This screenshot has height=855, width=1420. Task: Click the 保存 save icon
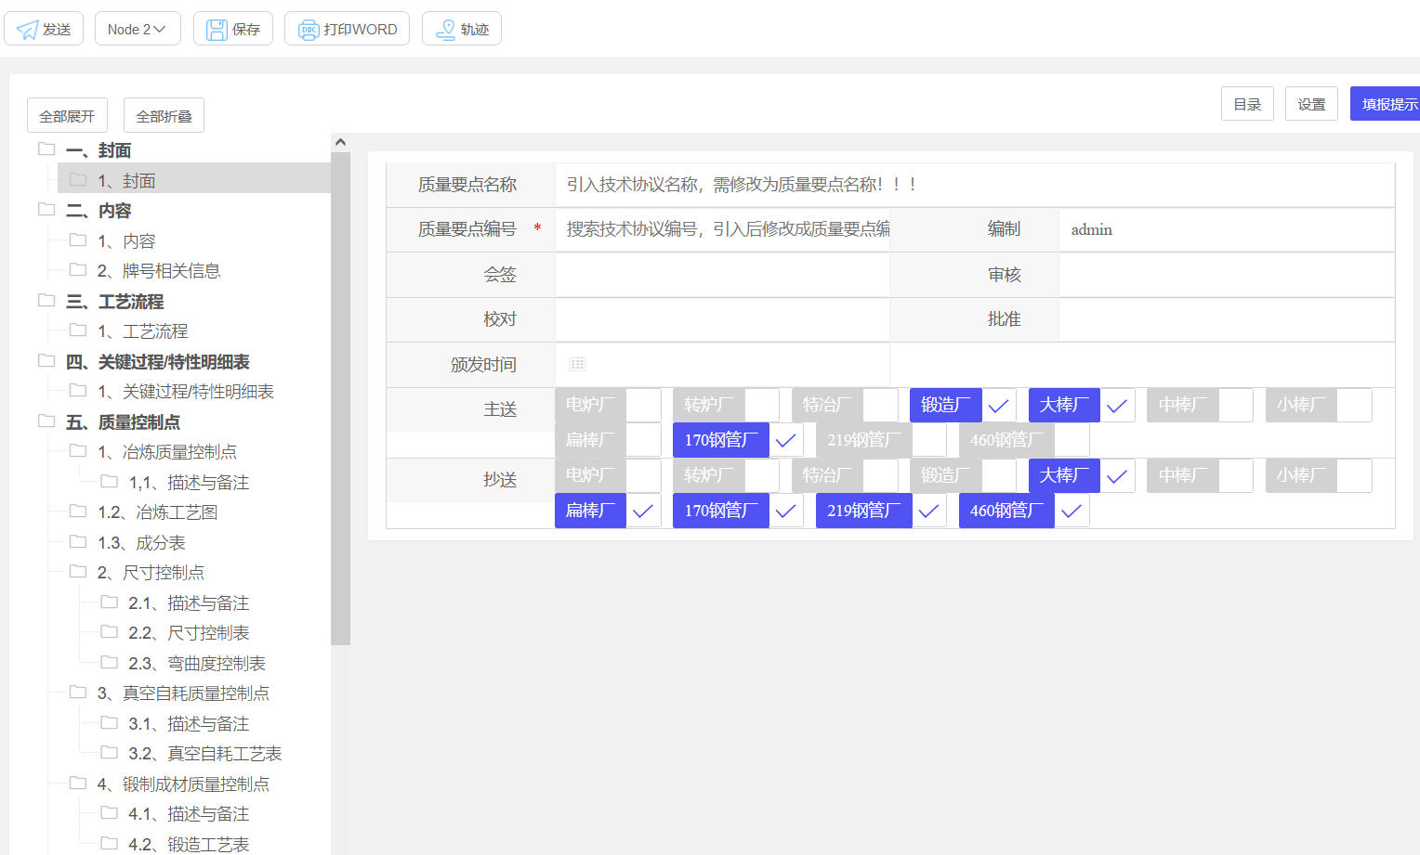pos(216,28)
